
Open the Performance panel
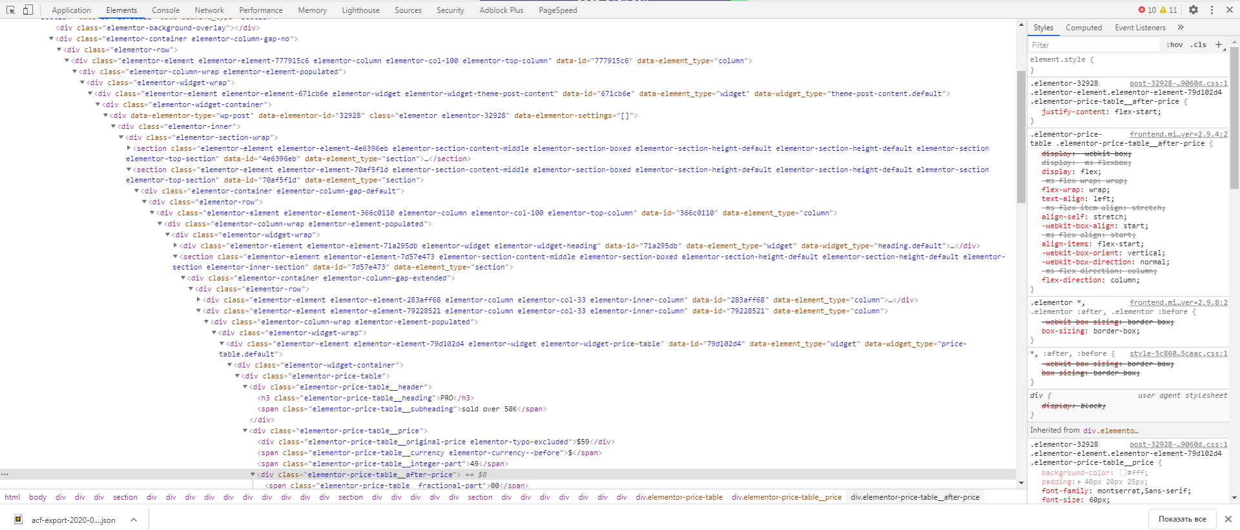(x=261, y=10)
